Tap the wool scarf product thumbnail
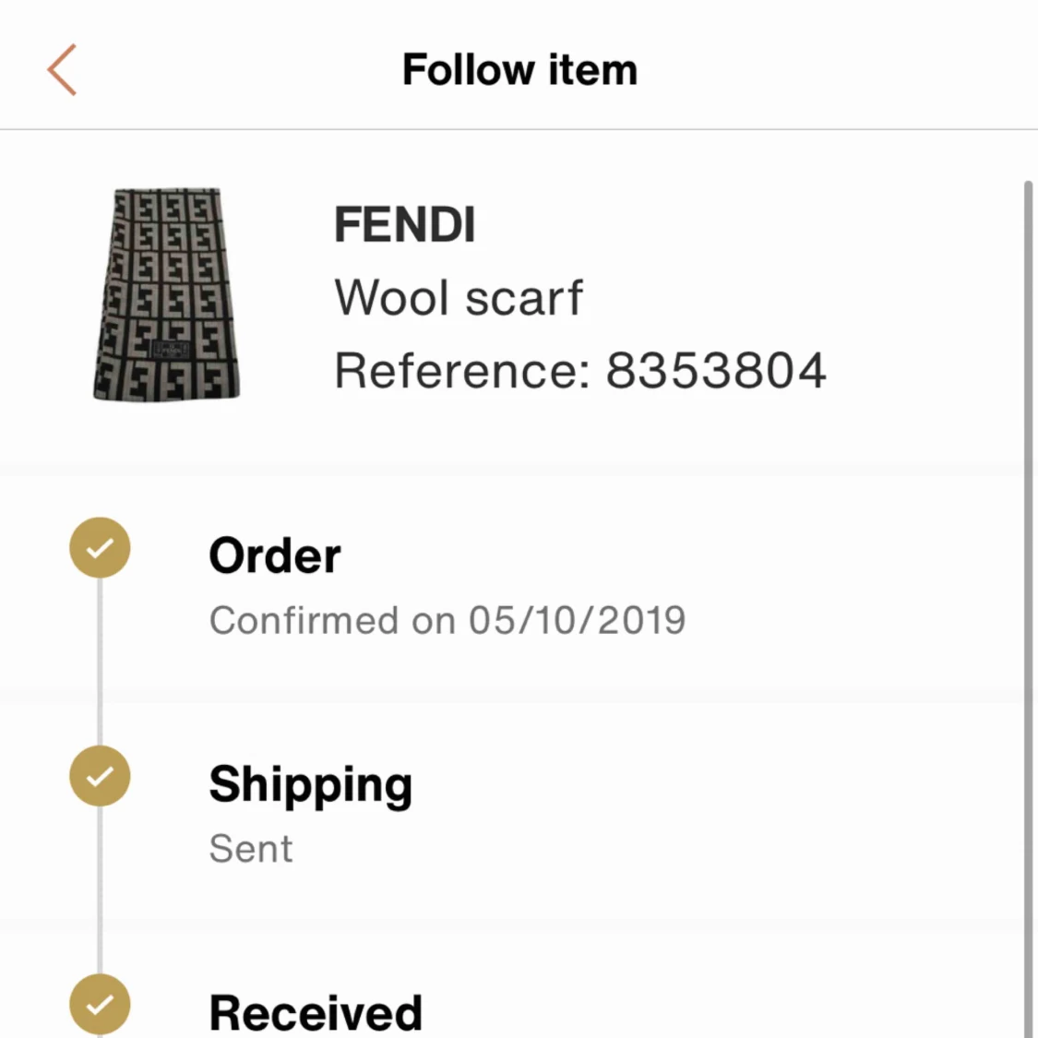1038x1038 pixels. [167, 293]
